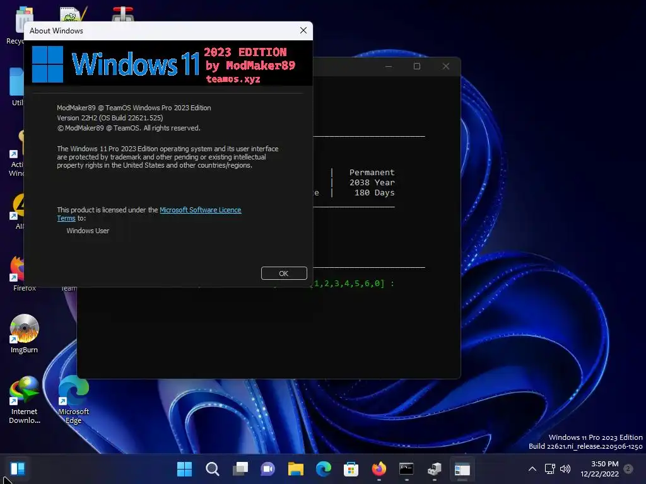Open the Start menu

184,469
